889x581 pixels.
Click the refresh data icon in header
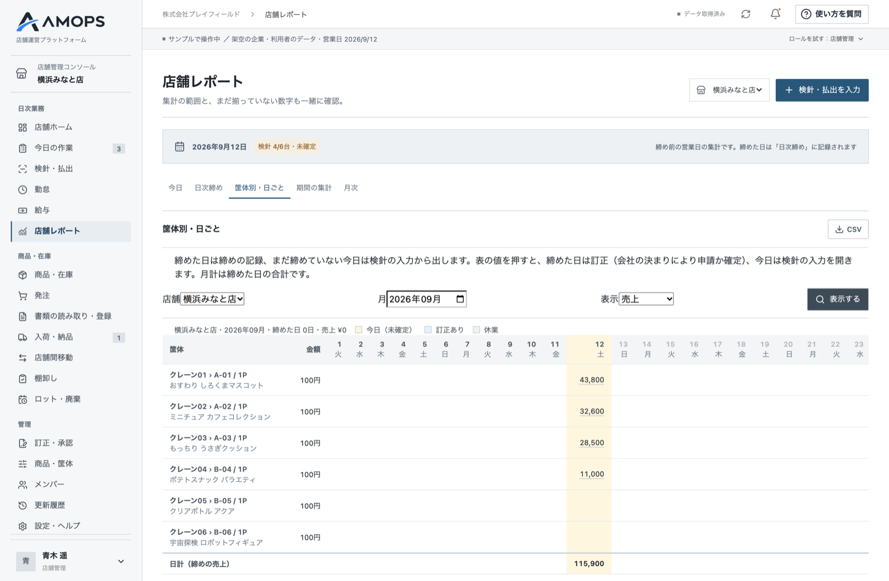click(746, 14)
